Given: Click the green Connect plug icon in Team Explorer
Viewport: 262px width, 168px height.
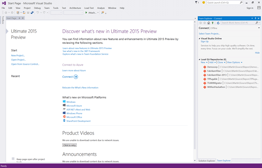Looking at the screenshot, I should [213, 23].
